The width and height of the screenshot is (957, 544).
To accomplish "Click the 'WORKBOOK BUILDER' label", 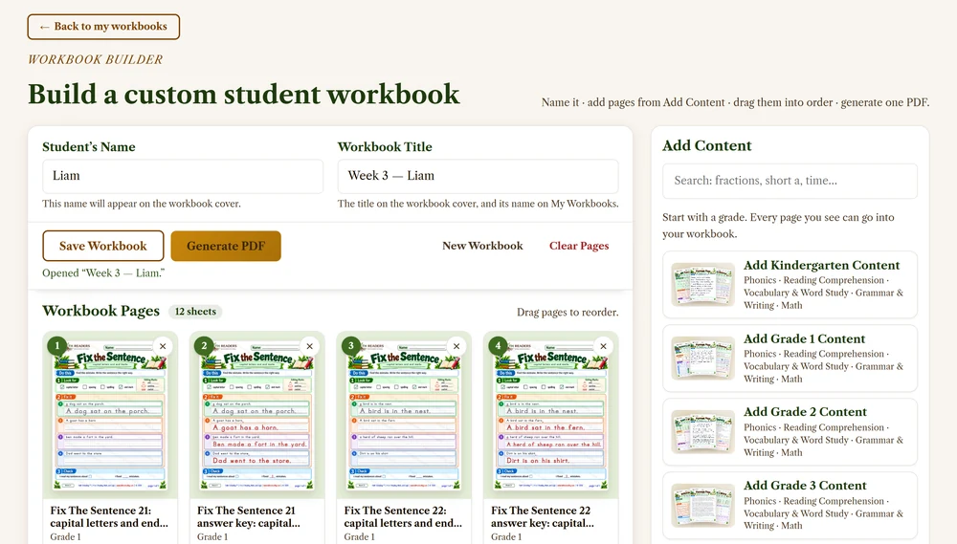I will coord(95,60).
